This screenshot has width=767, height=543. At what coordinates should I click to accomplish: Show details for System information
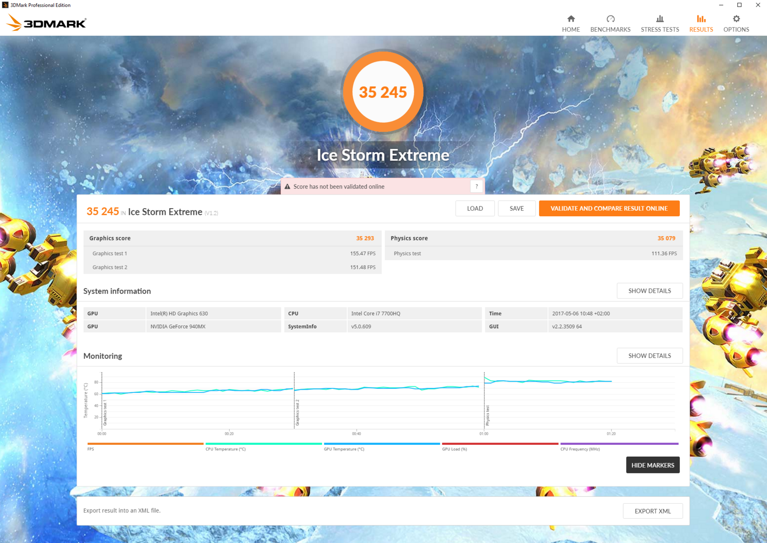pos(649,291)
